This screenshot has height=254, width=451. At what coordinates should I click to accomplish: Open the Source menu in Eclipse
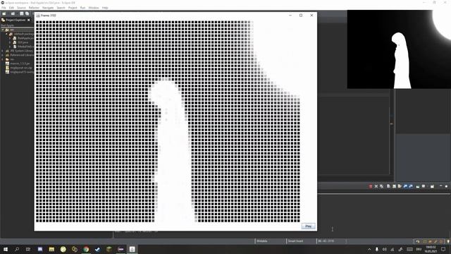point(21,8)
